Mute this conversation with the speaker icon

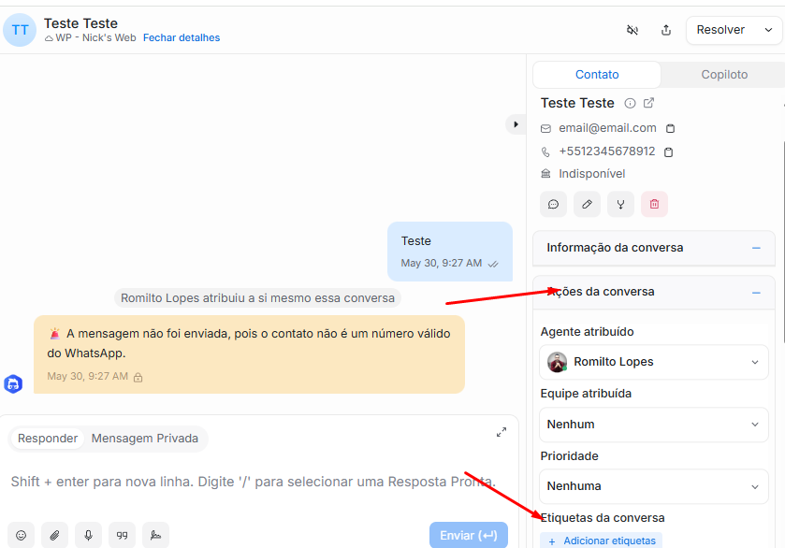[632, 30]
